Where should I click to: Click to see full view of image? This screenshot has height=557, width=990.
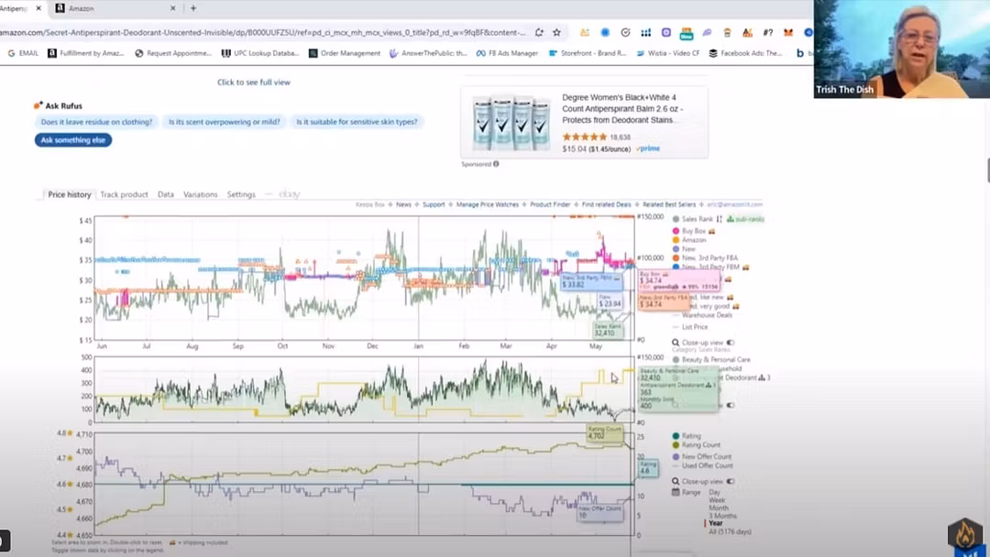coord(253,82)
